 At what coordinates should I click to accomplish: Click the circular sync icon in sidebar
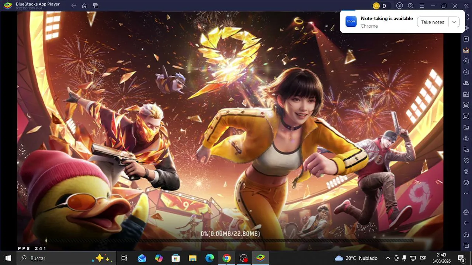pos(466,72)
